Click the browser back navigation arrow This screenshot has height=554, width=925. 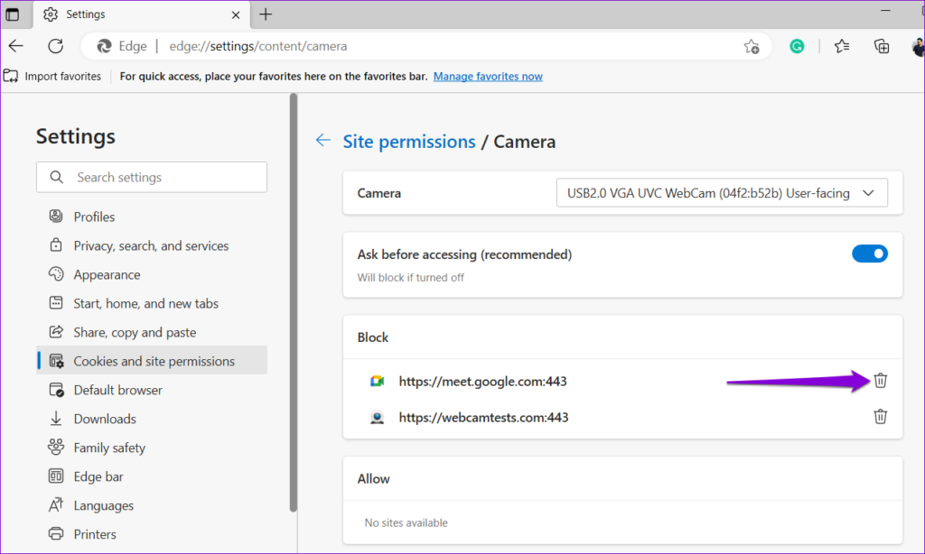point(16,46)
